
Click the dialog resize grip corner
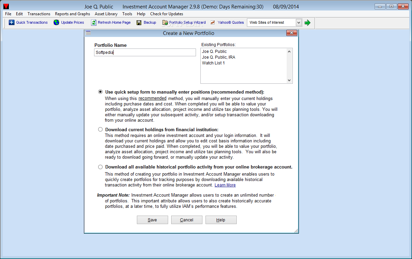(296, 231)
